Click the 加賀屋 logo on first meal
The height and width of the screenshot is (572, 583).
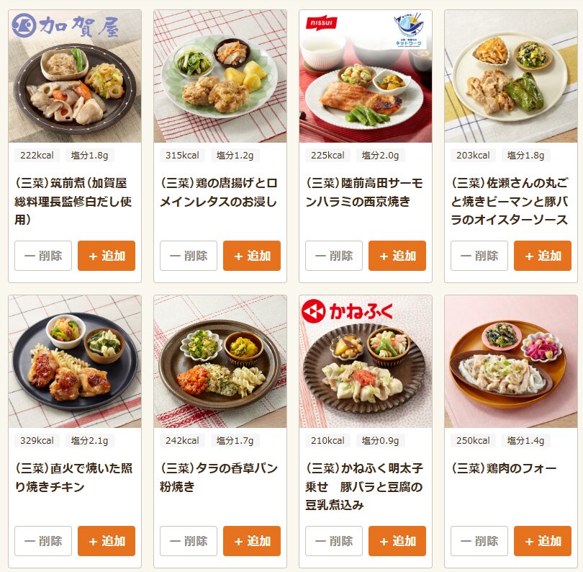(x=65, y=26)
